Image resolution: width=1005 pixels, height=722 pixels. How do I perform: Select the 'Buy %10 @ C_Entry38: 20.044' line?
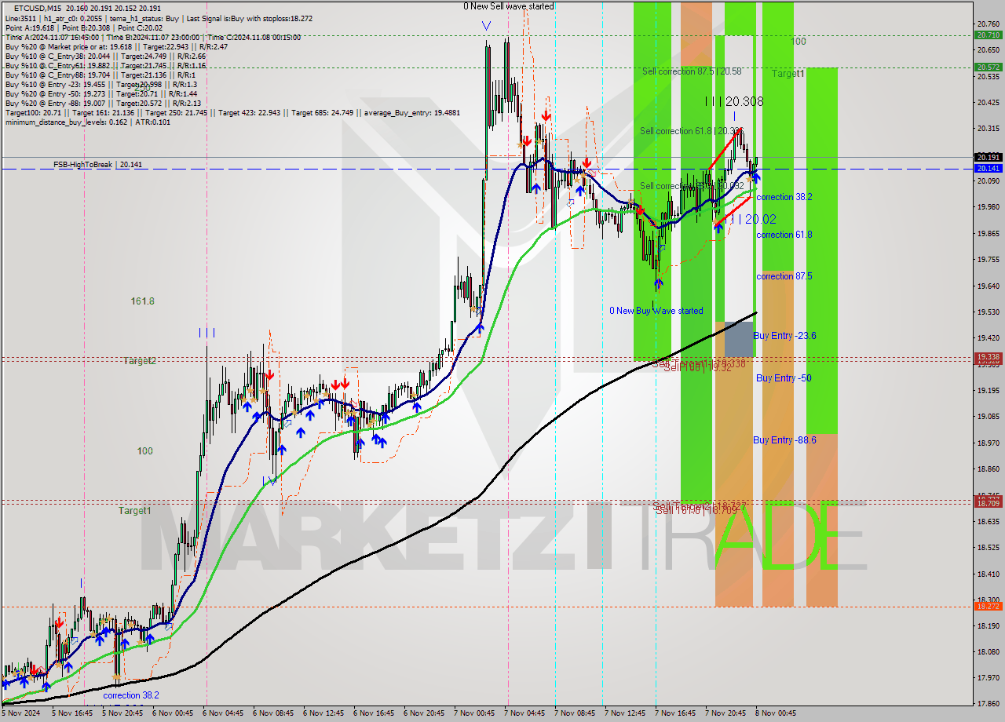105,57
